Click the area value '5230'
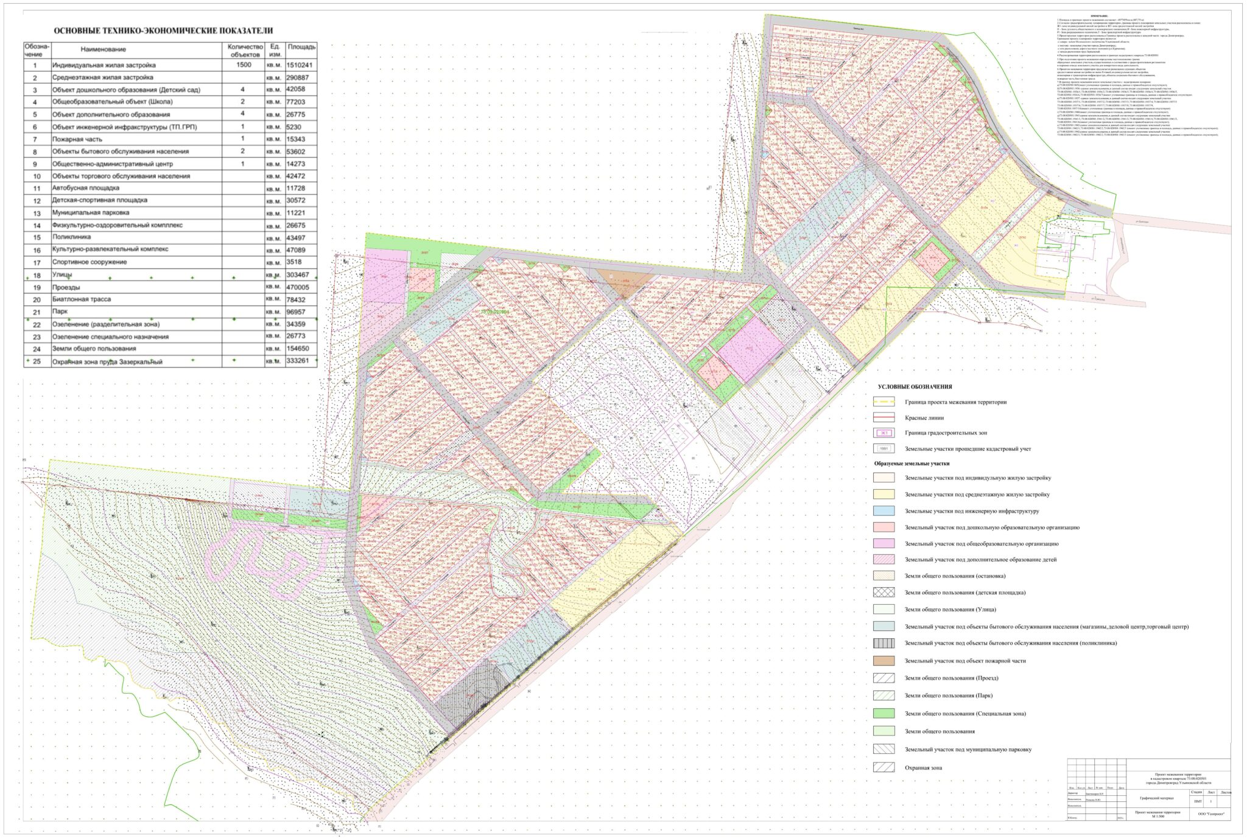 293,127
